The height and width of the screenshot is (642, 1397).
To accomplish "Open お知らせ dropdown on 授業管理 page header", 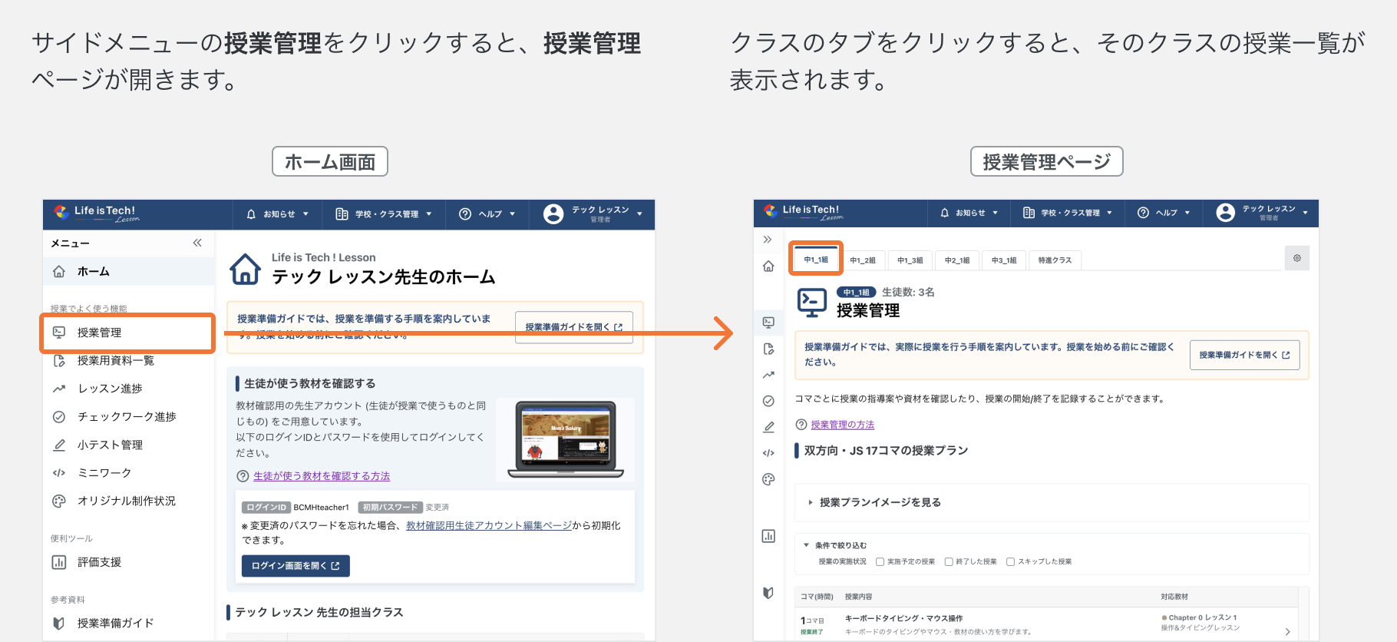I will [969, 213].
